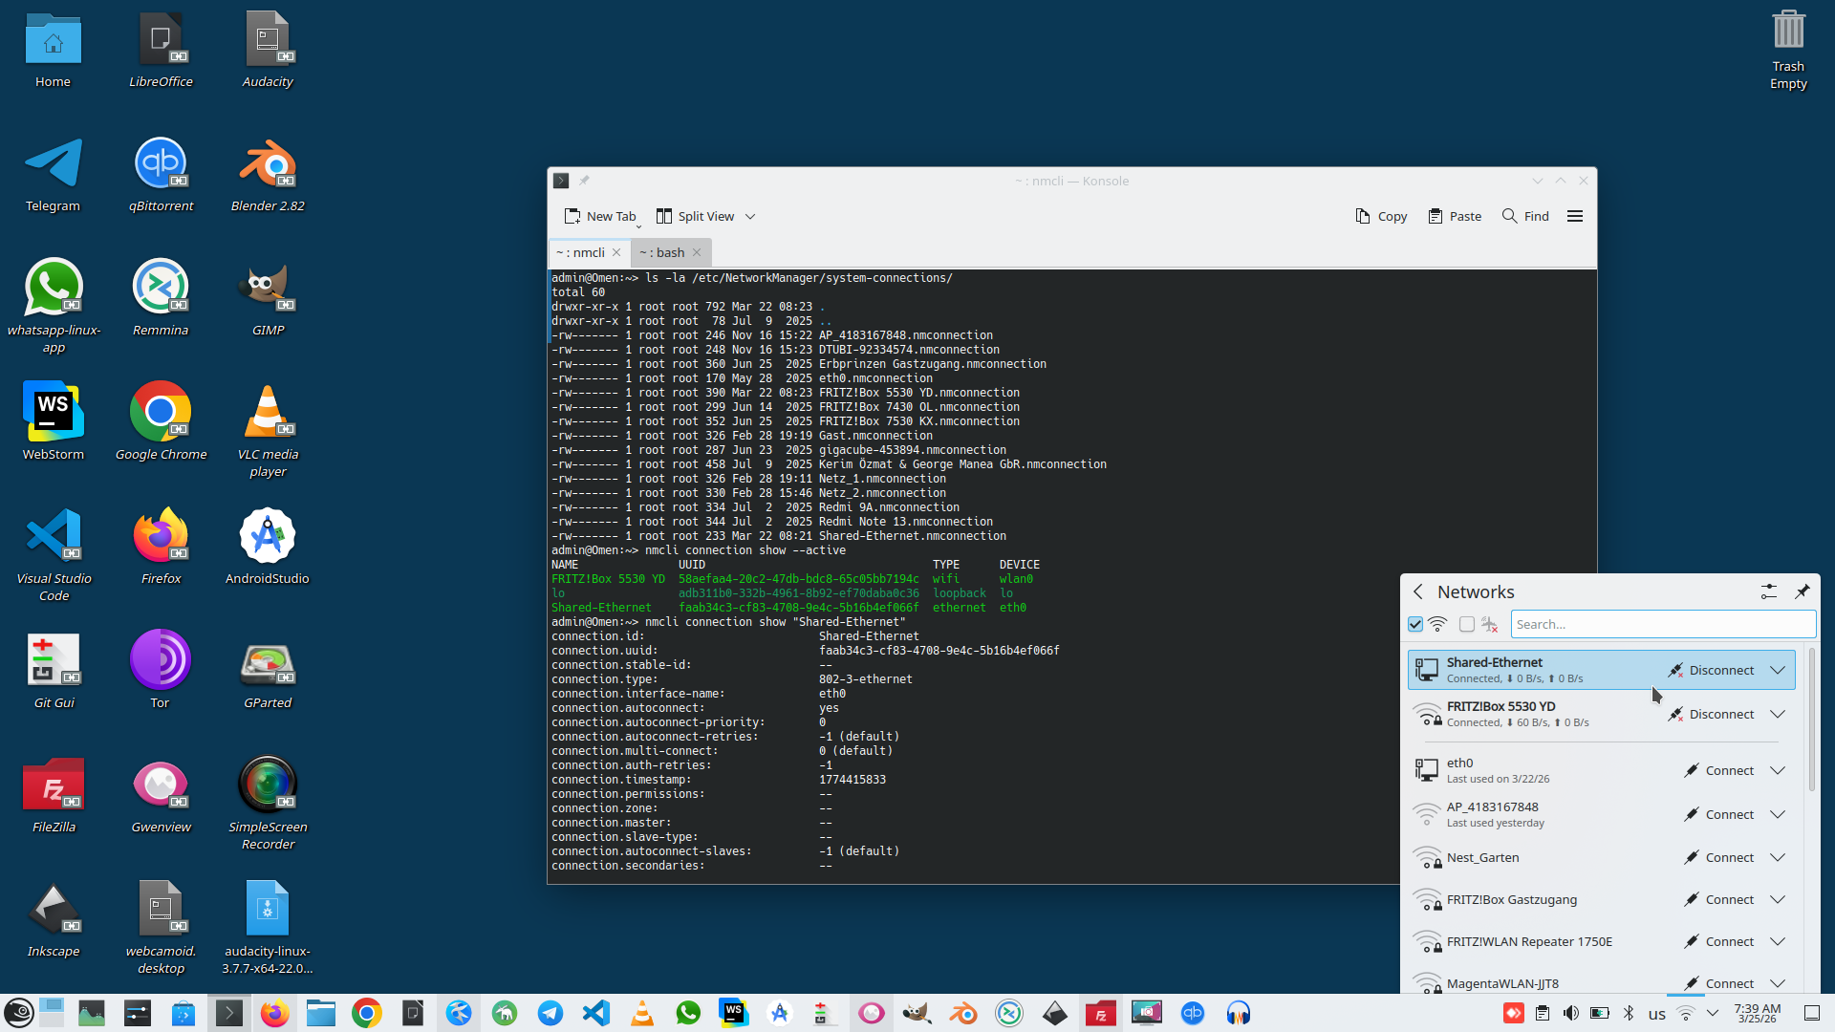
Task: Click the Konsole hamburger menu icon
Action: point(1575,216)
